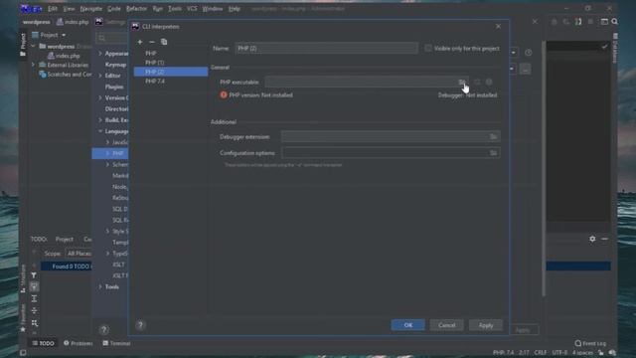Viewport: 636px width, 358px height.
Task: Click Apply in CLI Interpreters dialog
Action: (x=486, y=325)
